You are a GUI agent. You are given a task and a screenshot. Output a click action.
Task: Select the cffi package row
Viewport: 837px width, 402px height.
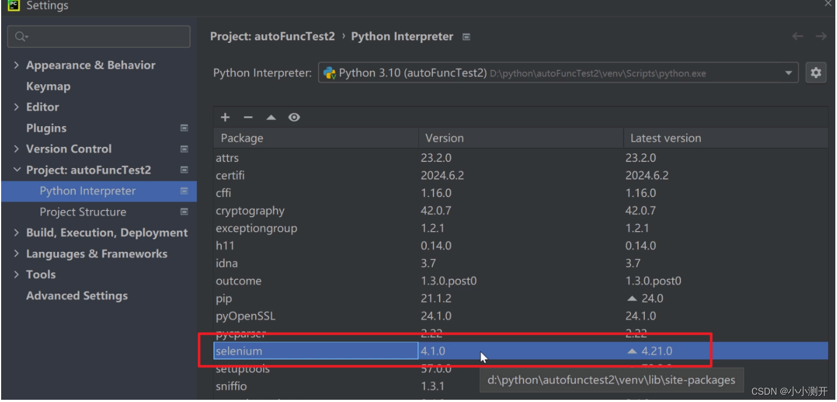521,193
